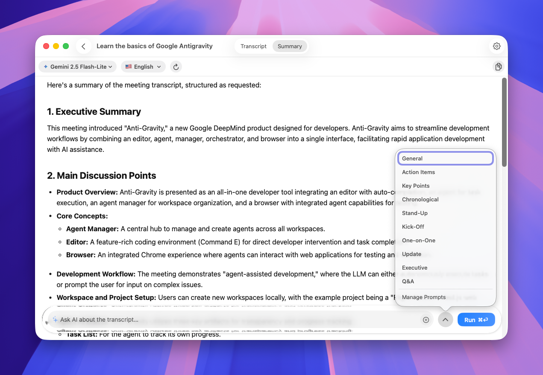Image resolution: width=543 pixels, height=375 pixels.
Task: Choose the One-on-One prompt
Action: pos(418,241)
